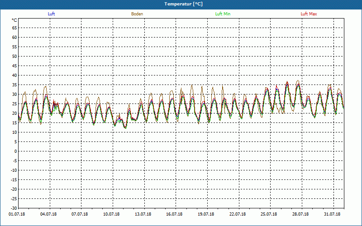This screenshot has width=362, height=226.
Task: Select the 40 y-axis value
Action: (14, 75)
